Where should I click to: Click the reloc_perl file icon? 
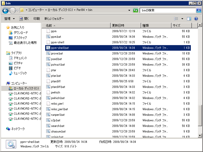click(x=48, y=103)
